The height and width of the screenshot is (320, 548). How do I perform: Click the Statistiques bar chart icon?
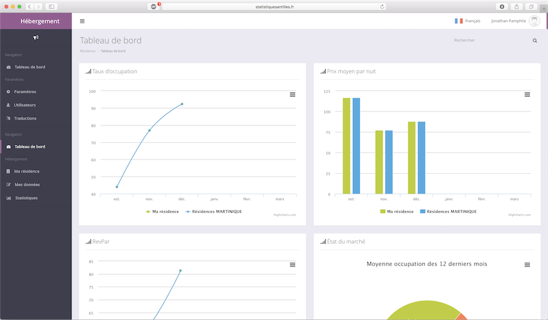[x=9, y=198]
